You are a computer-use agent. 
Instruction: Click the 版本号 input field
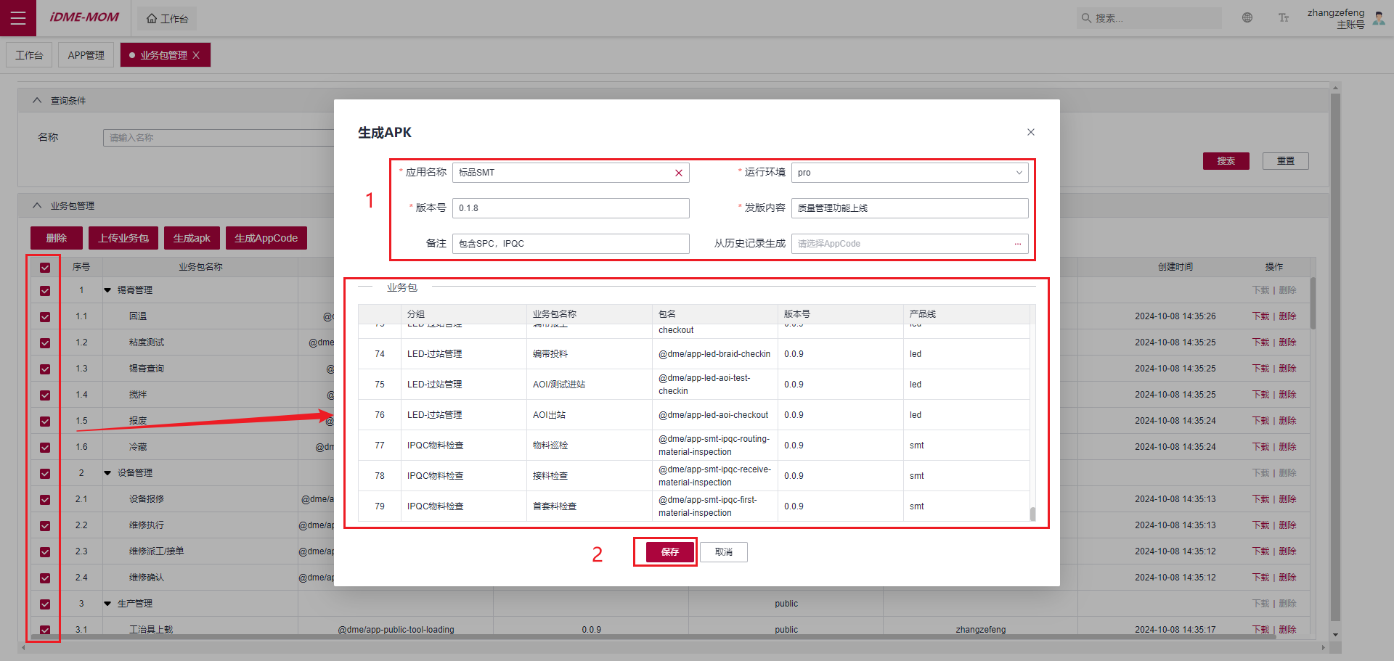pyautogui.click(x=570, y=208)
